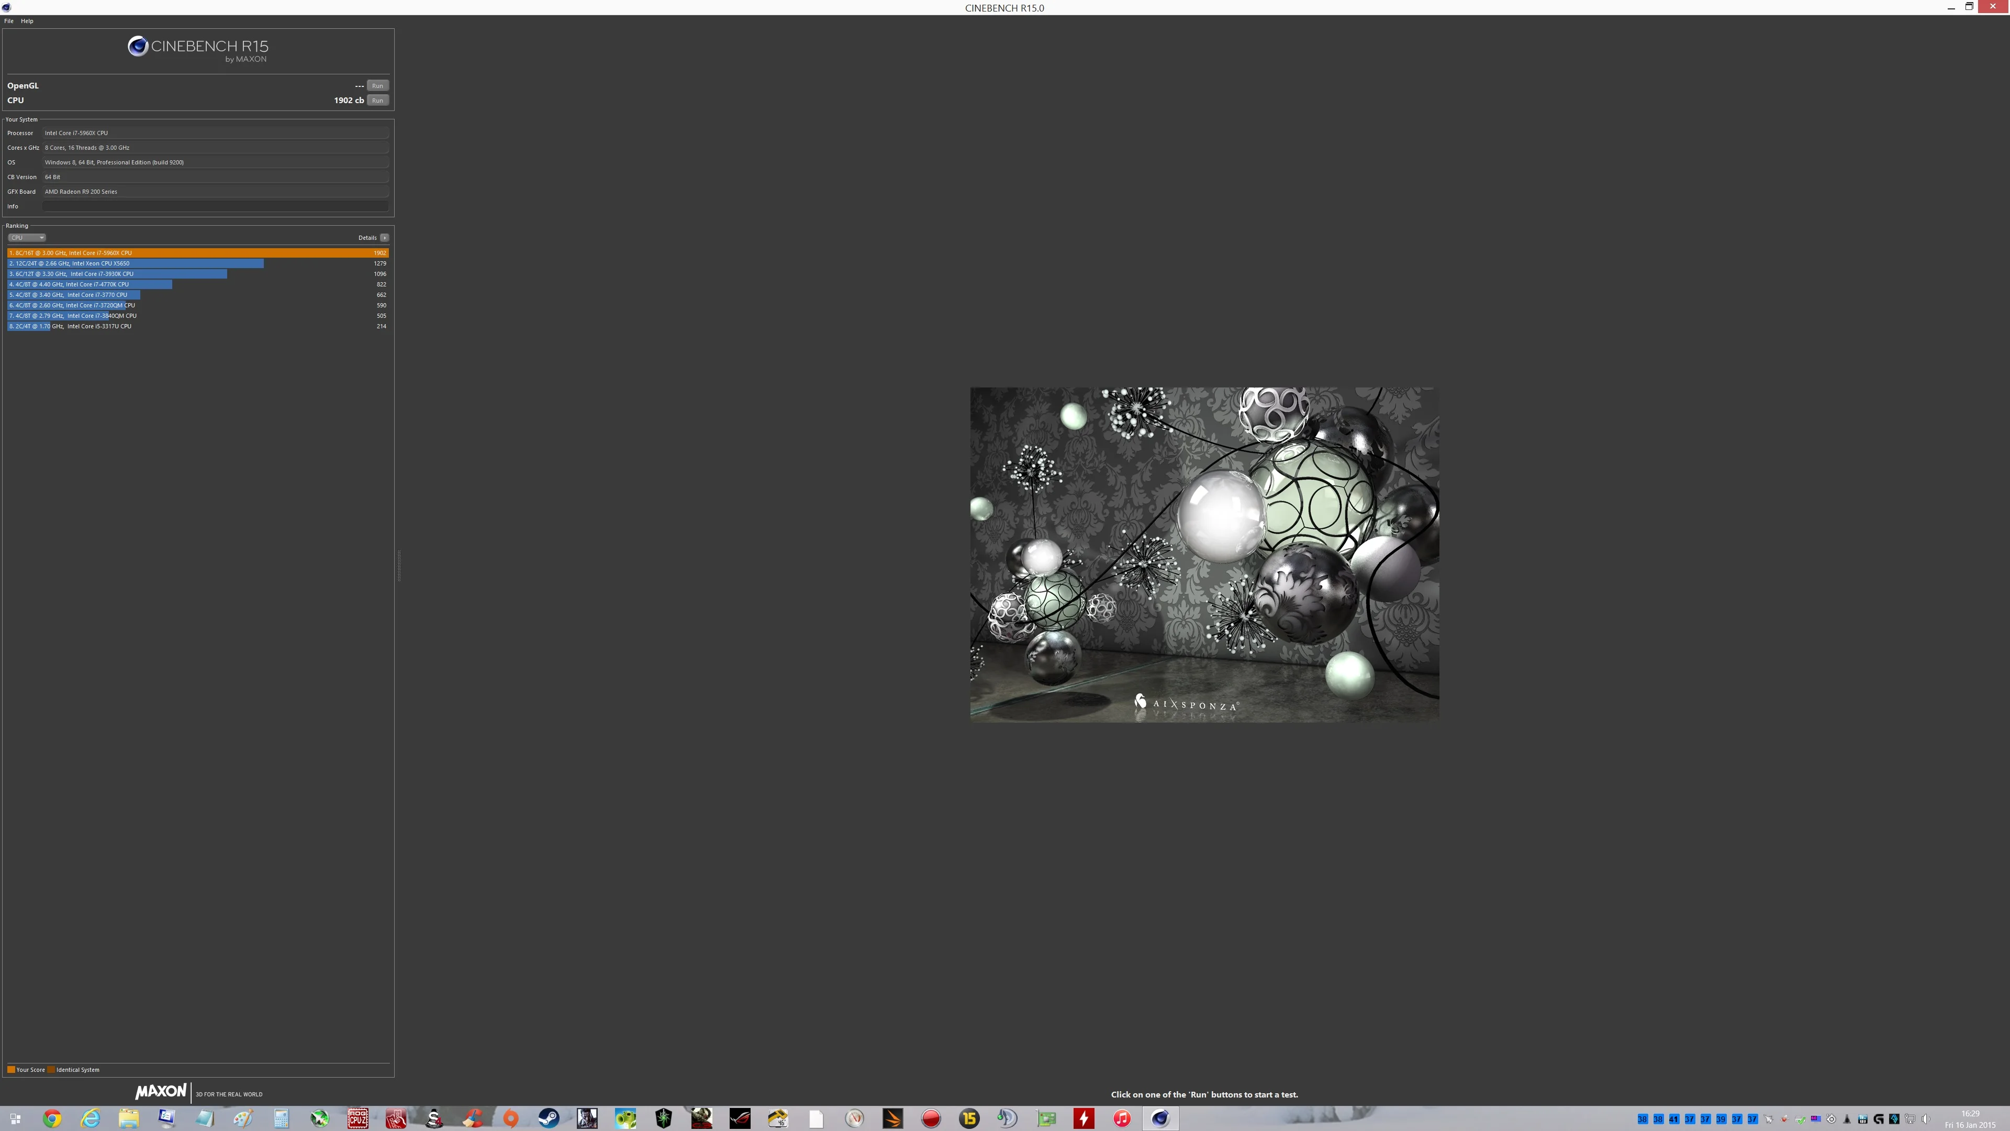
Task: Click the orange Your Score legend swatch
Action: point(11,1070)
